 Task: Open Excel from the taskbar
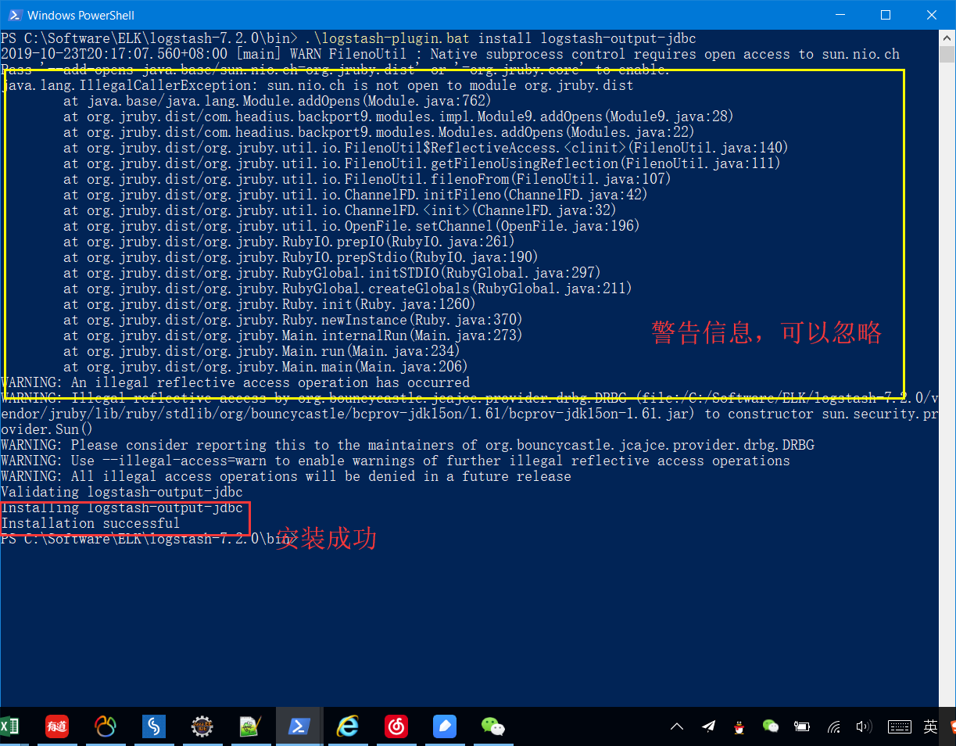point(9,726)
